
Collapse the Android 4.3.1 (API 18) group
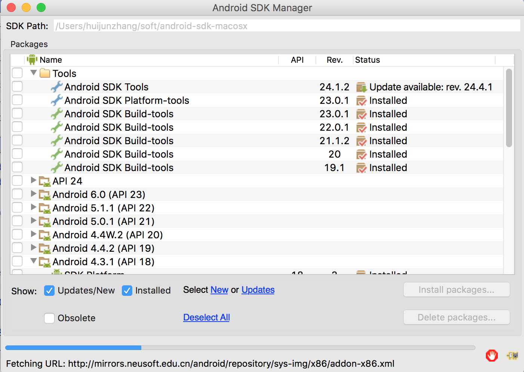[34, 261]
